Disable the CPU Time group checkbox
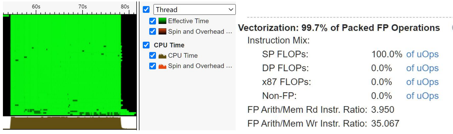This screenshot has height=134, width=453. [146, 45]
